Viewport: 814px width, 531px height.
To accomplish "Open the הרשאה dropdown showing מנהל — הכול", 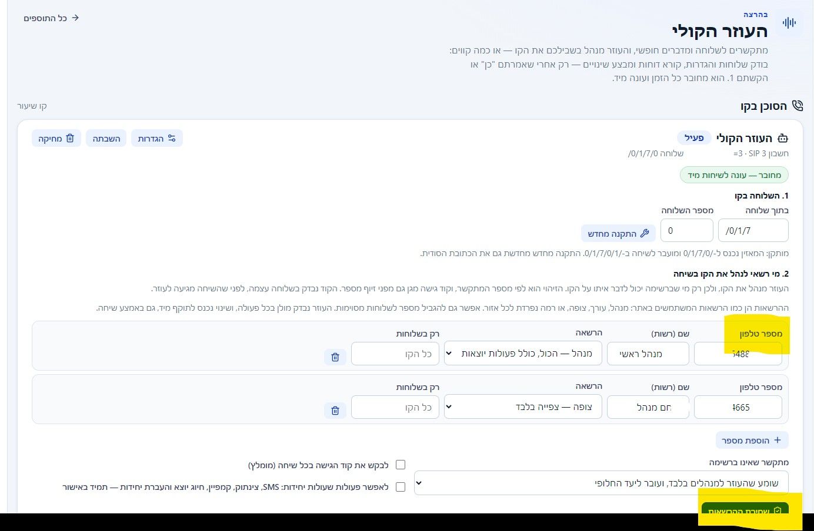I will [523, 353].
